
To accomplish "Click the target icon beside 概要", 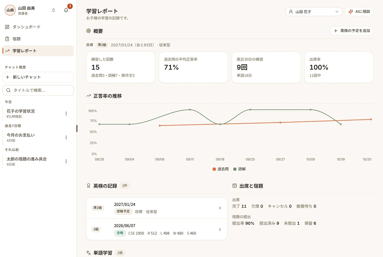I will (89, 31).
